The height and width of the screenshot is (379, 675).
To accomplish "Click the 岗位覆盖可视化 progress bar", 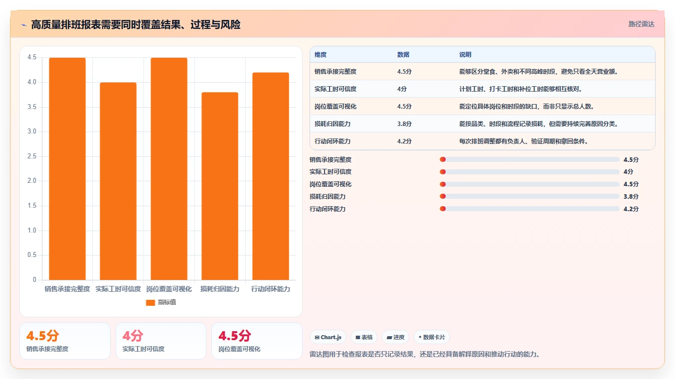I will pos(529,184).
